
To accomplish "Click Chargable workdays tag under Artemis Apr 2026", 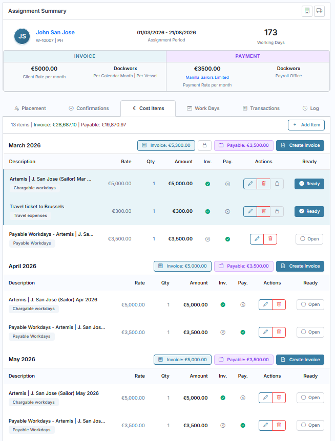I will (34, 308).
